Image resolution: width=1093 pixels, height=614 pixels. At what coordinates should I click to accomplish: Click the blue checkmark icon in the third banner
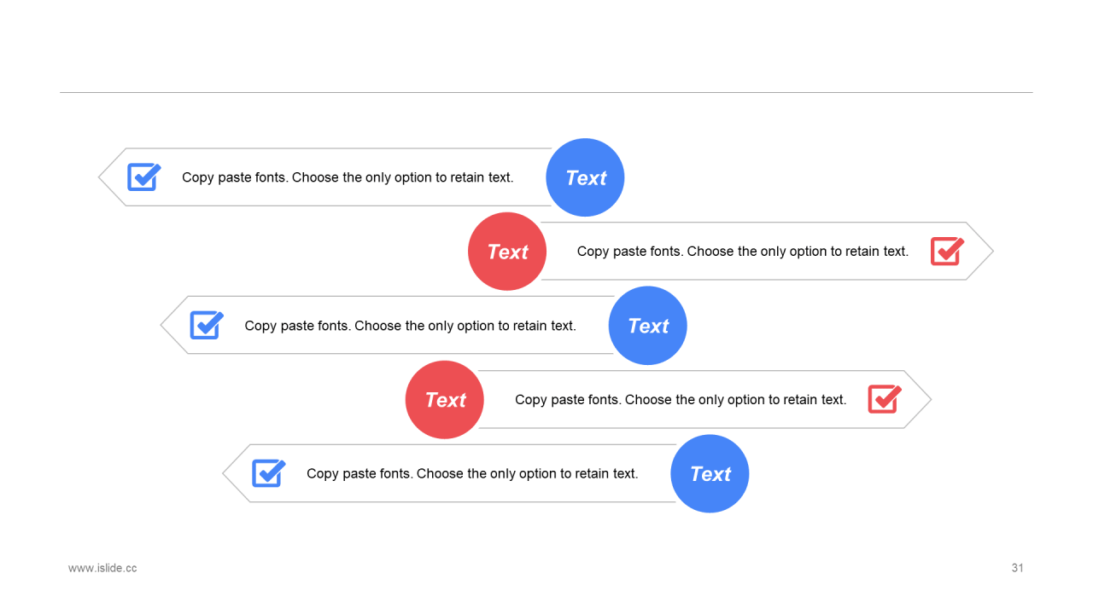207,325
